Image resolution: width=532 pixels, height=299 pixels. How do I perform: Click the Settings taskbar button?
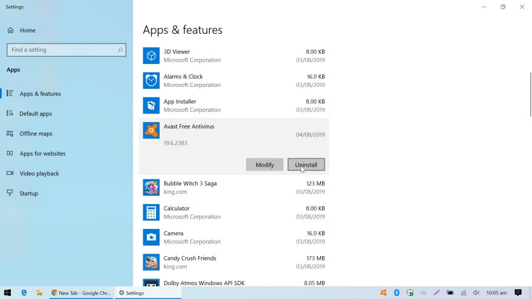[148, 292]
